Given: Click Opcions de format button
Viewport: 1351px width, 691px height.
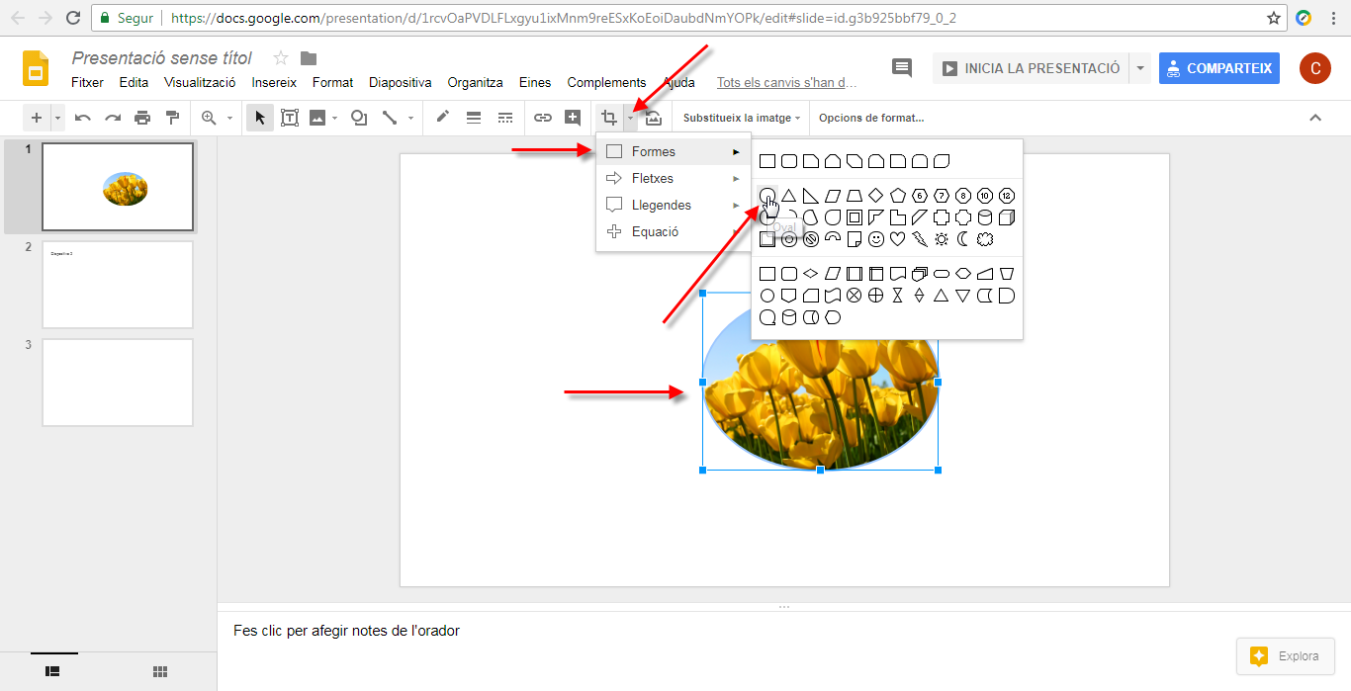Looking at the screenshot, I should pos(871,118).
